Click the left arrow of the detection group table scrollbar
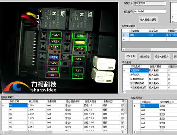Image resolution: width=177 pixels, height=135 pixels. 135,132
